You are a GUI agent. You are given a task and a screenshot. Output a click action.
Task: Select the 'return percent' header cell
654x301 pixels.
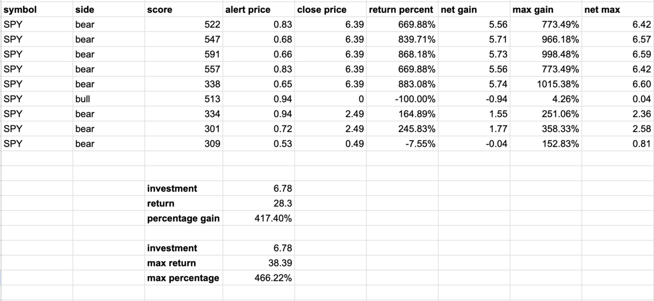(x=402, y=9)
